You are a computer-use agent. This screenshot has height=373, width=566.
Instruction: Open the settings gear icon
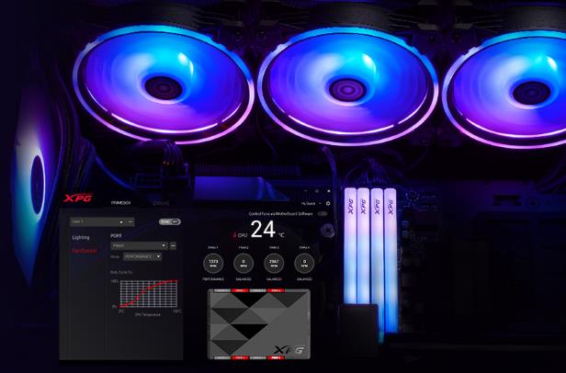328,204
